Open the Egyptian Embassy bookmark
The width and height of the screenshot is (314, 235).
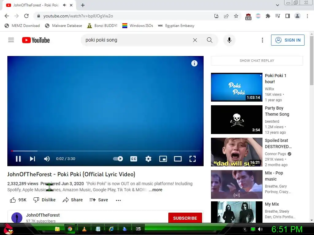click(x=176, y=26)
